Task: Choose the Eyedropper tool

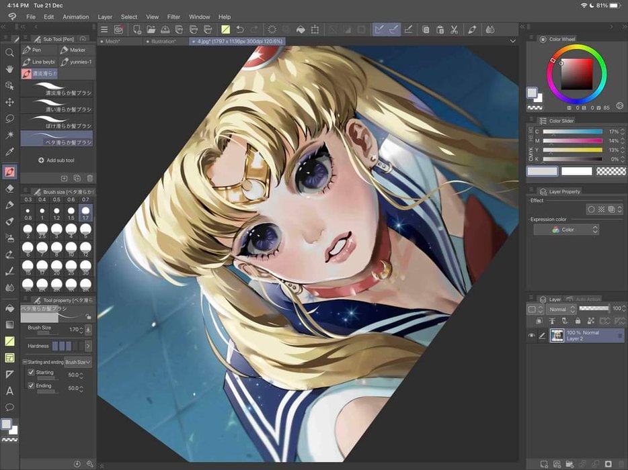Action: (x=9, y=152)
